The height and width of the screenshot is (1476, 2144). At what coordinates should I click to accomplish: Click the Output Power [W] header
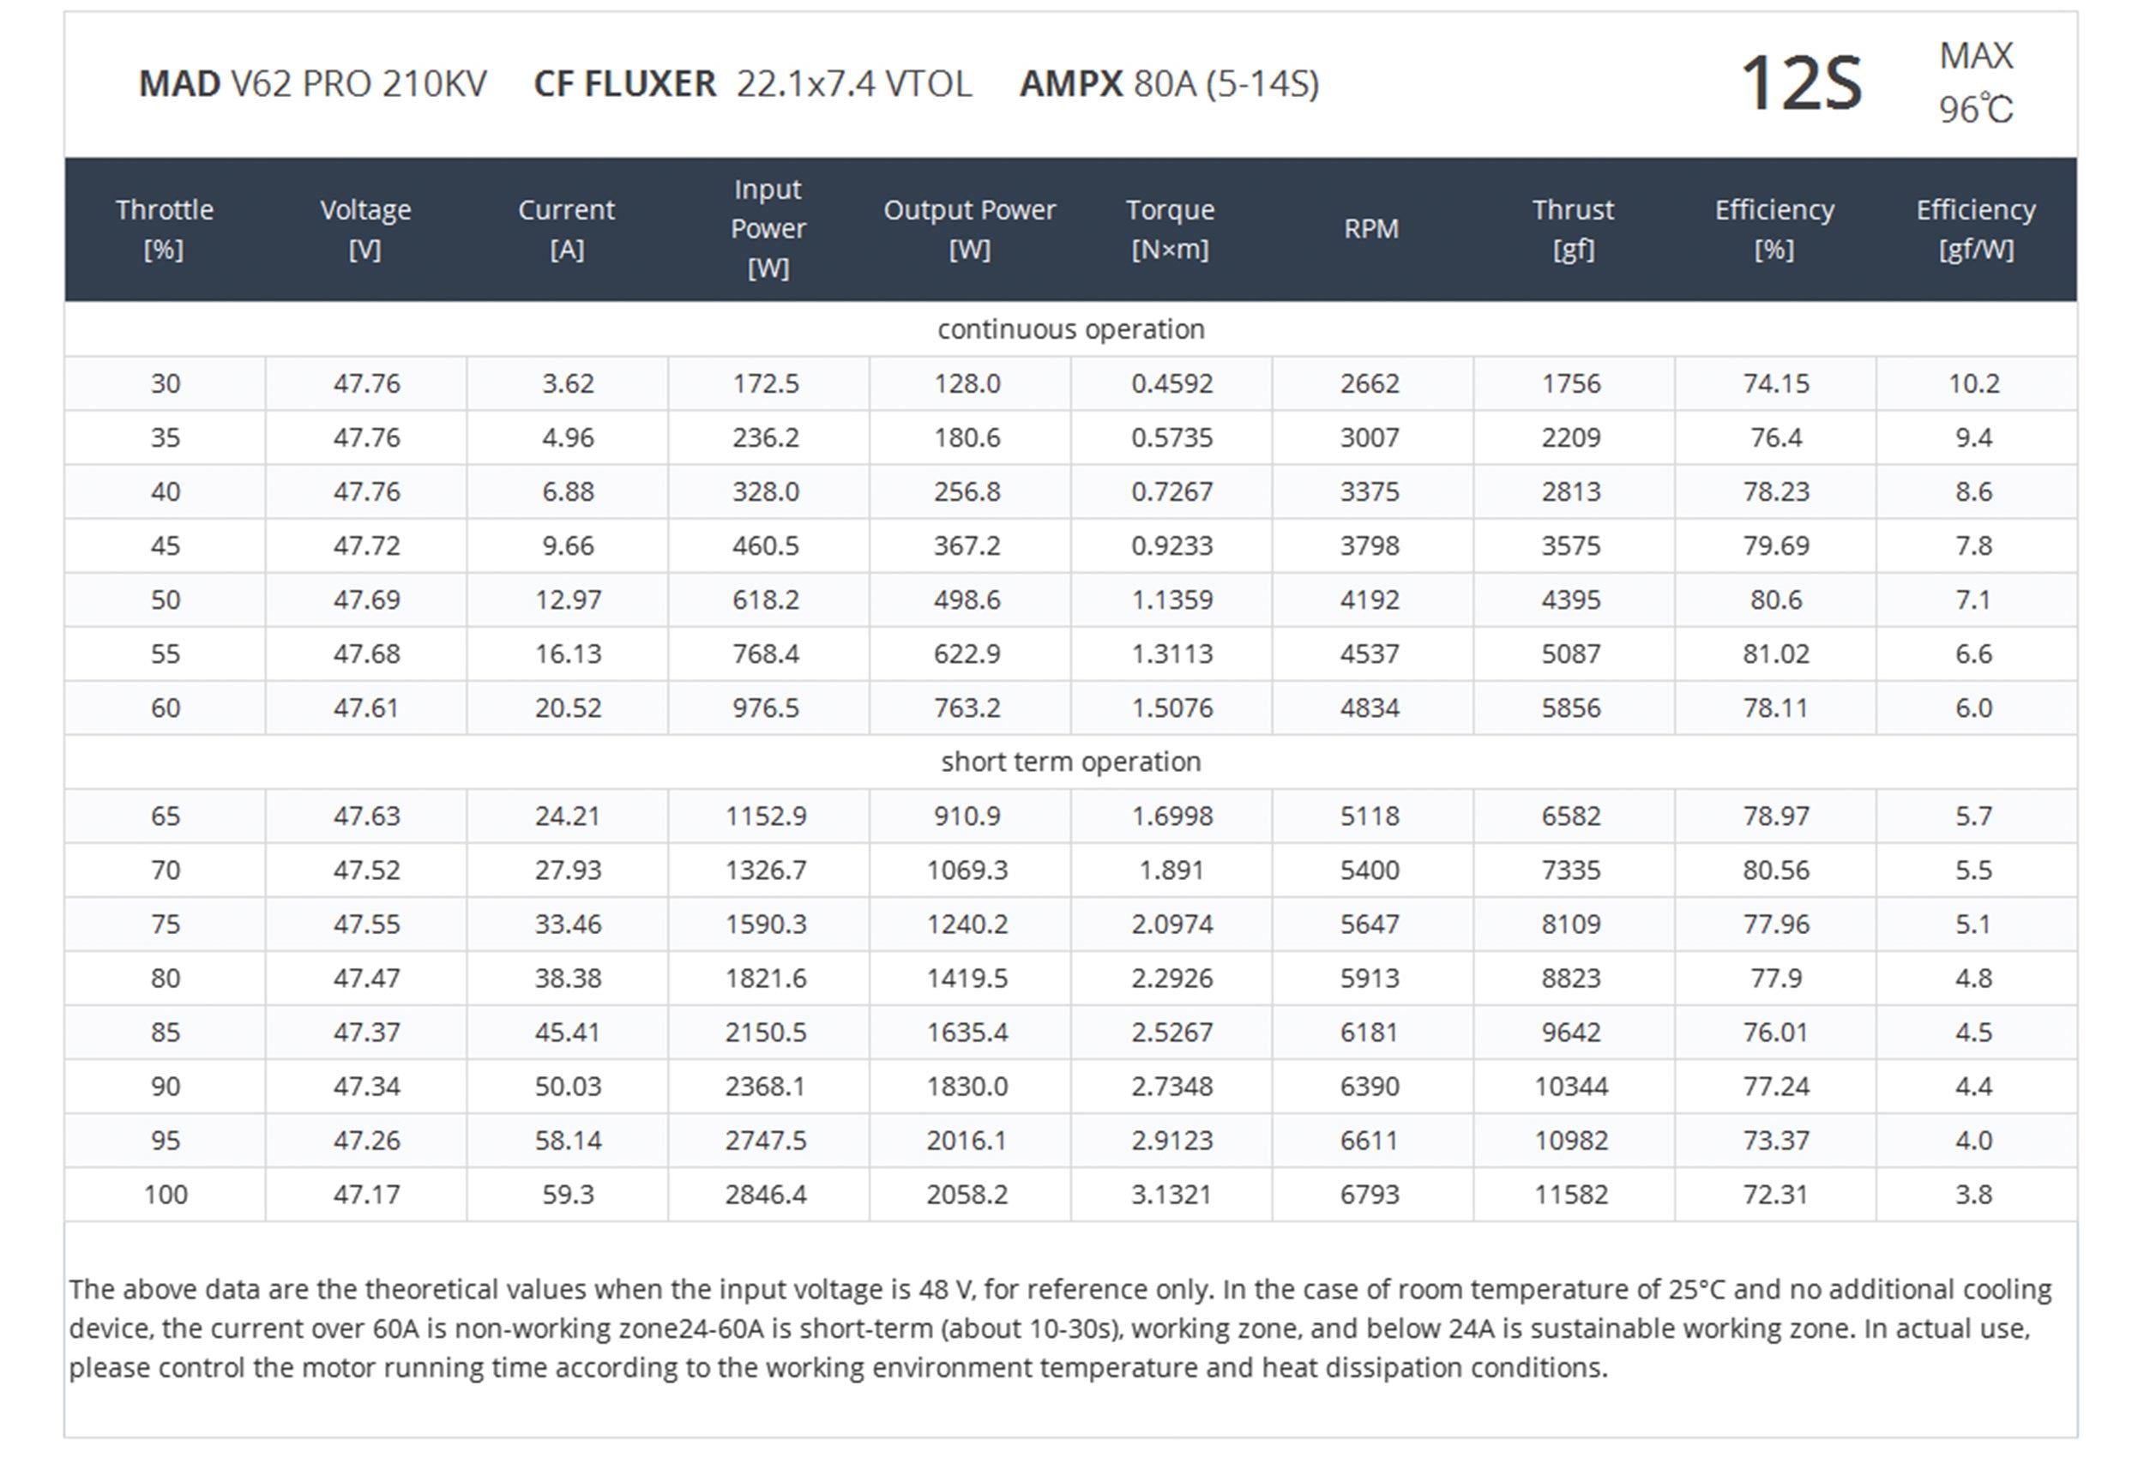(969, 229)
